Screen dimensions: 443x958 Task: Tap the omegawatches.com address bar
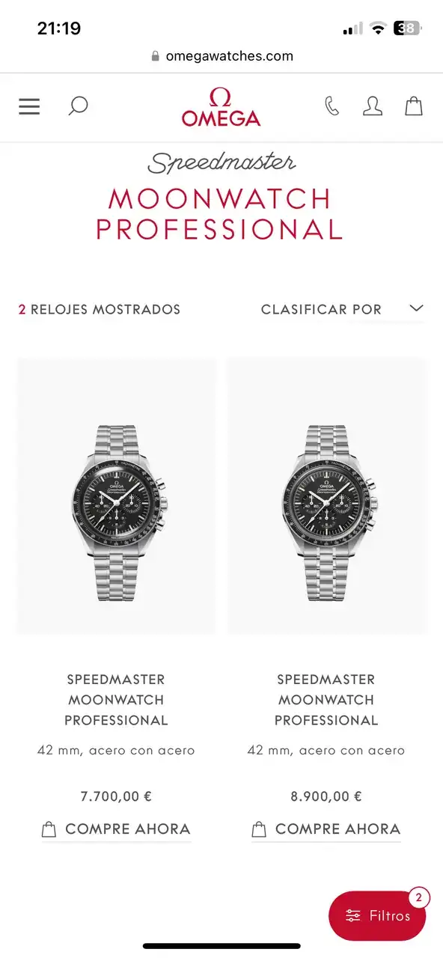tap(221, 56)
